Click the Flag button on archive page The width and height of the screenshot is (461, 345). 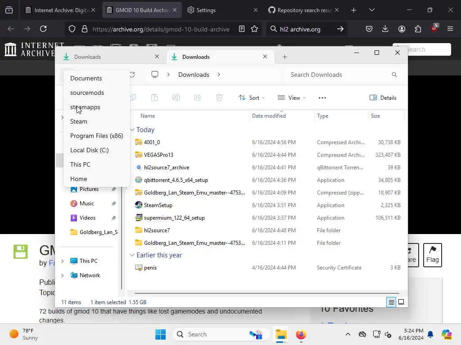tap(433, 255)
